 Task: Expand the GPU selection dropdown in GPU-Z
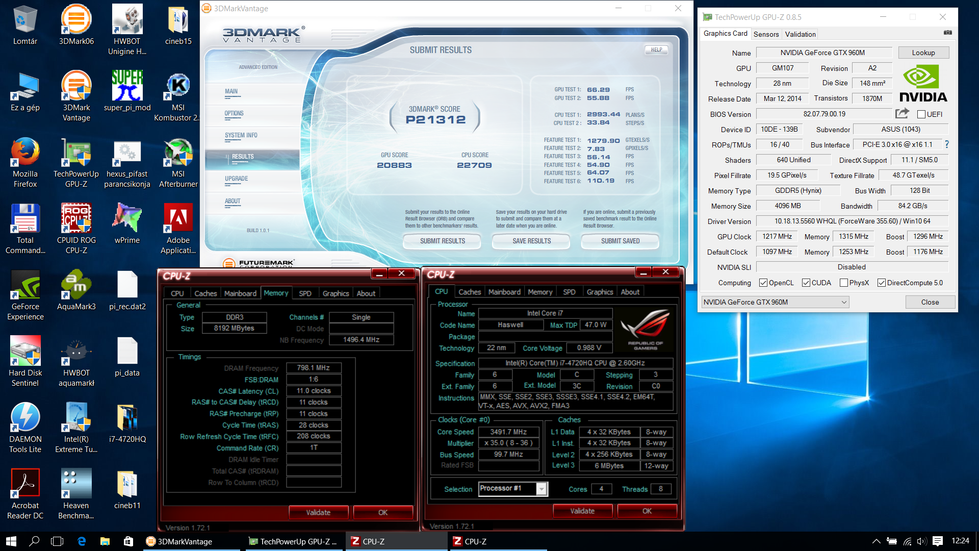point(844,302)
